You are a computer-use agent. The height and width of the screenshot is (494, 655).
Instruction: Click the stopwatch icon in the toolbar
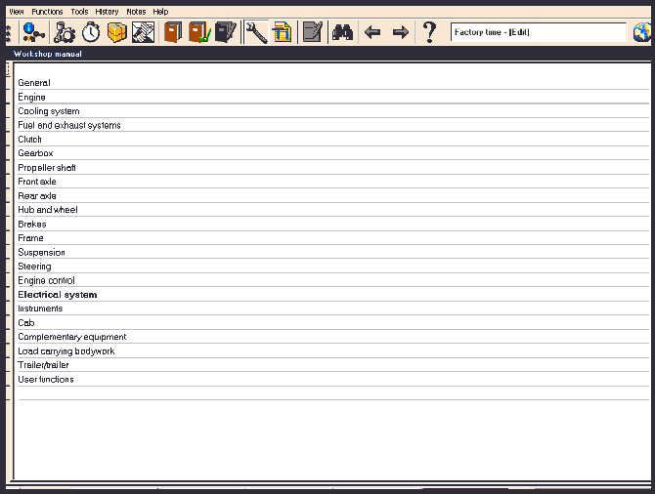tap(91, 32)
